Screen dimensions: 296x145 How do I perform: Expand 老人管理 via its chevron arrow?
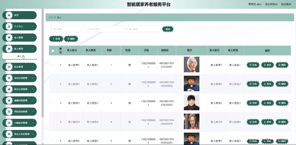coord(33,38)
